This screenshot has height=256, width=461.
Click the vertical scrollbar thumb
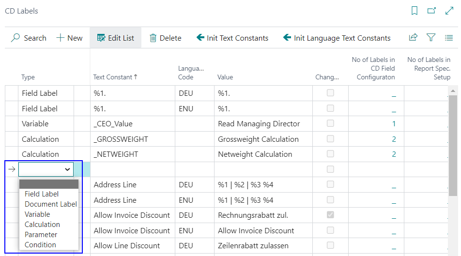[453, 145]
